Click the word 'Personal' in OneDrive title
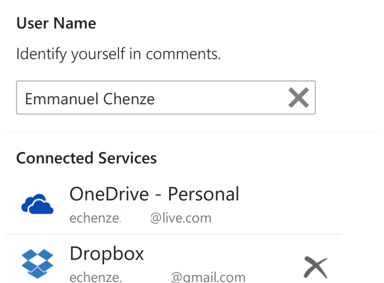Screen dimensions: 384x283 203,194
